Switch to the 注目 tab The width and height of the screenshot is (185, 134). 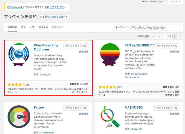coord(23,27)
